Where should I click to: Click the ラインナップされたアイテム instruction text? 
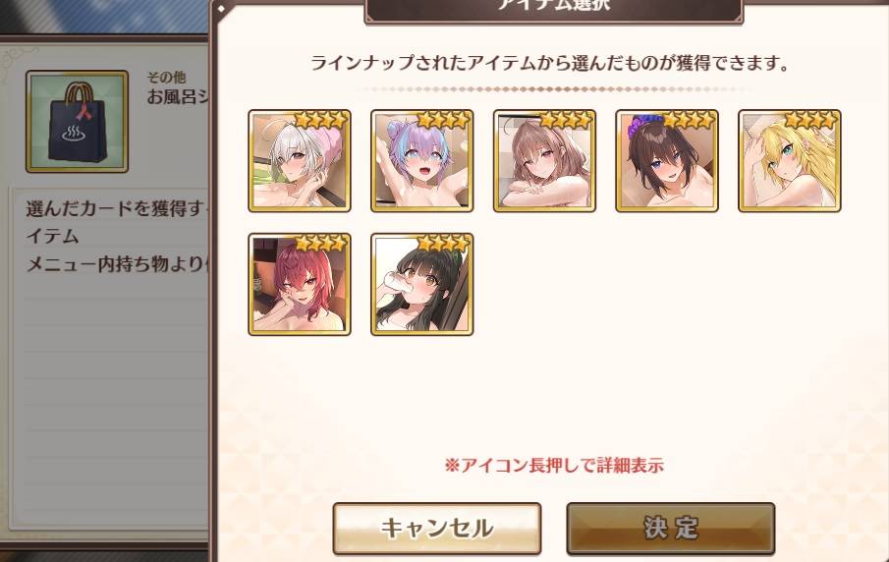tap(549, 63)
